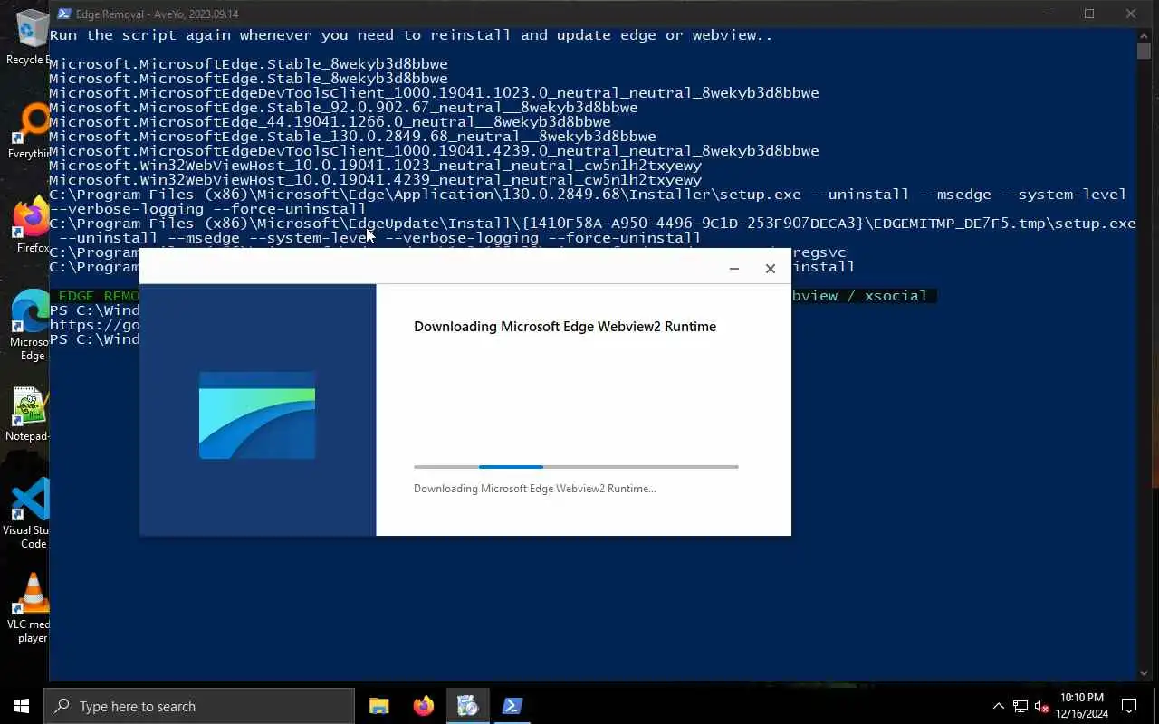Select the installer app taskbar icon
Viewport: 1159px width, 724px height.
[x=468, y=706]
